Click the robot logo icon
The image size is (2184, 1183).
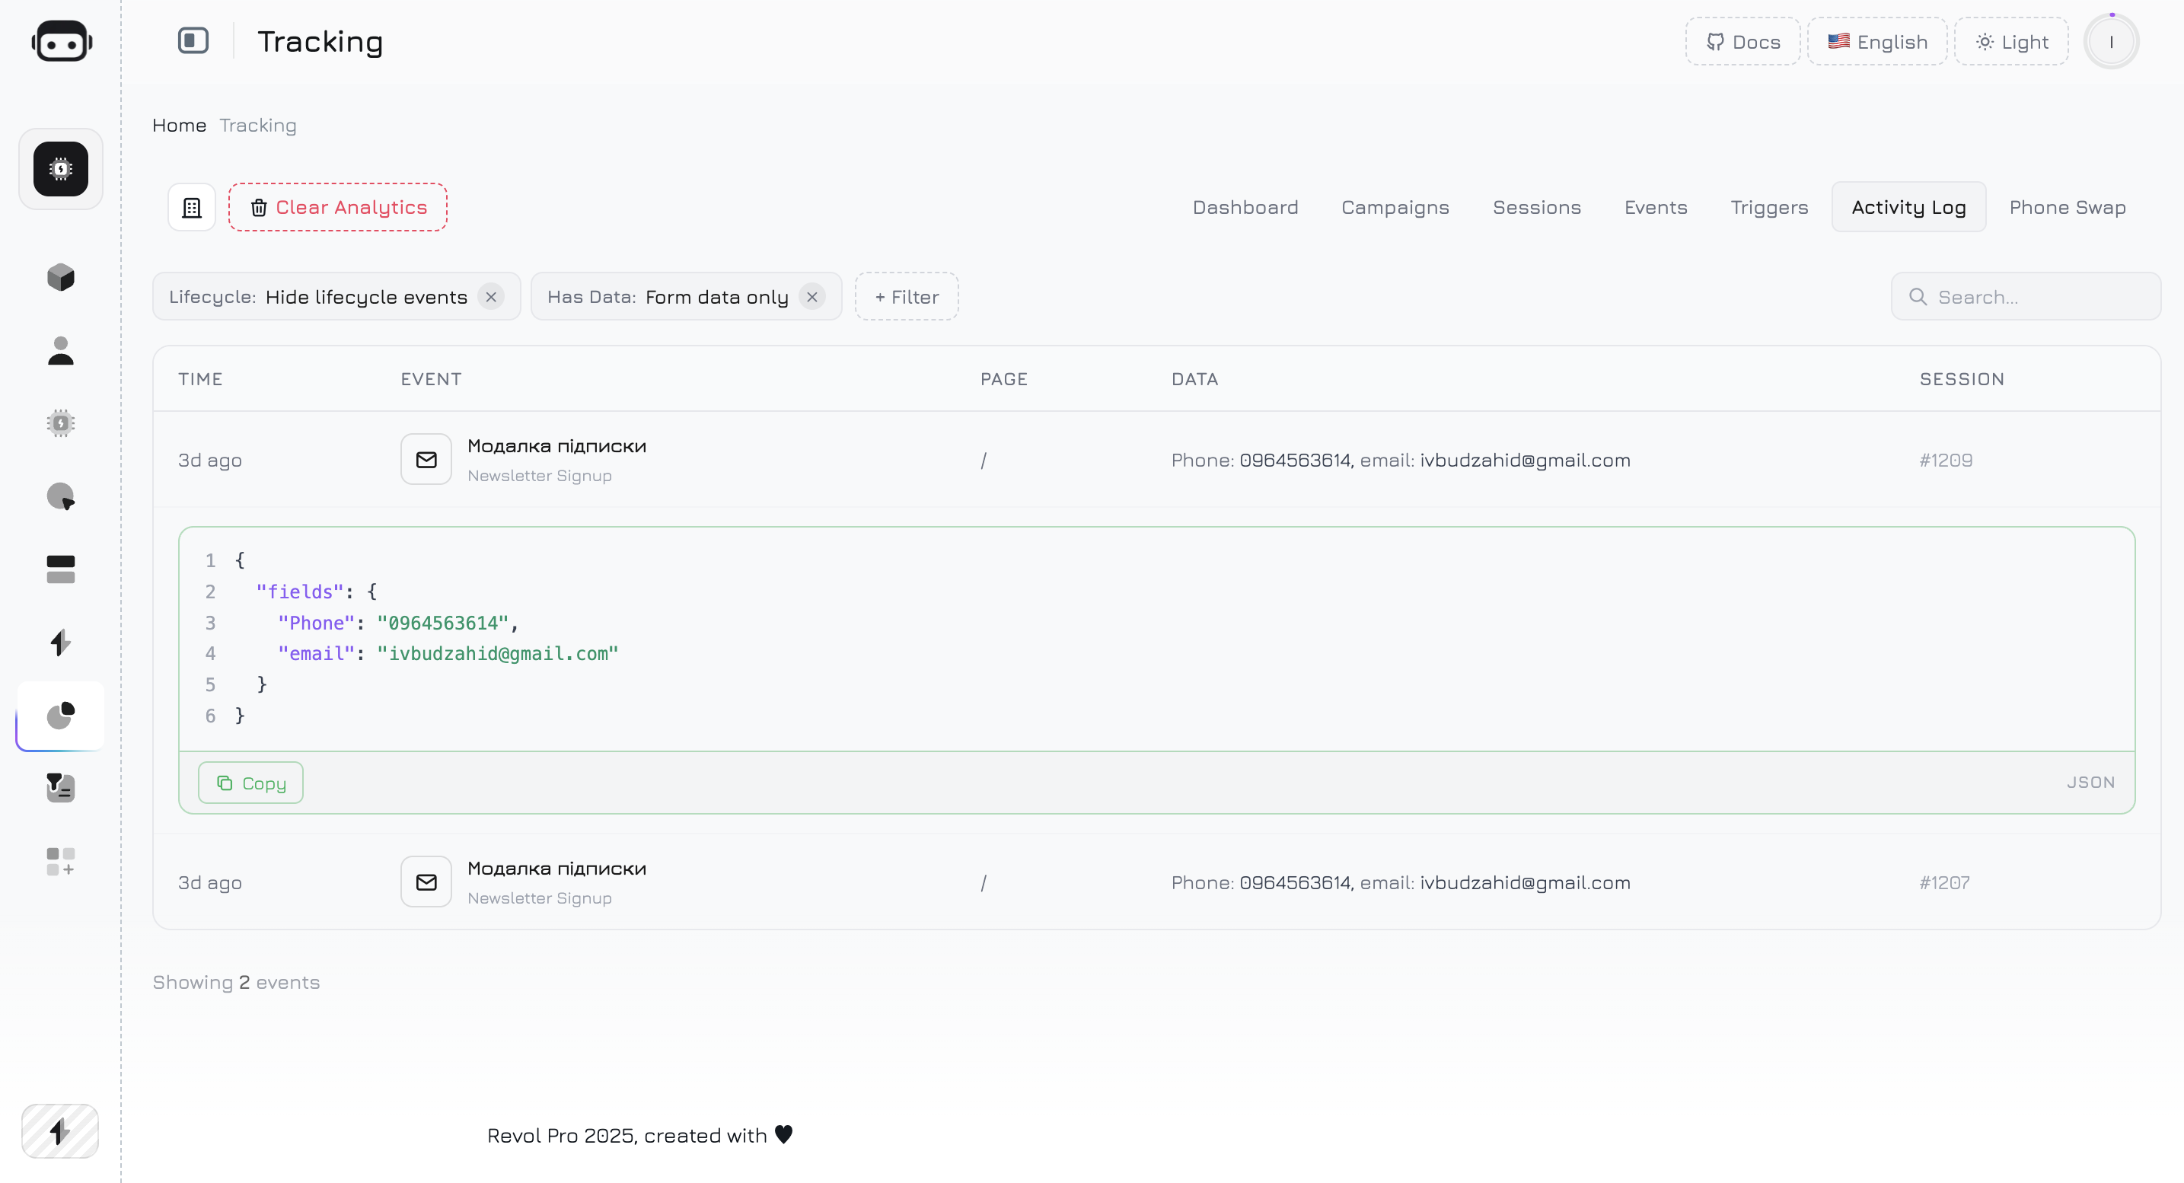coord(61,42)
